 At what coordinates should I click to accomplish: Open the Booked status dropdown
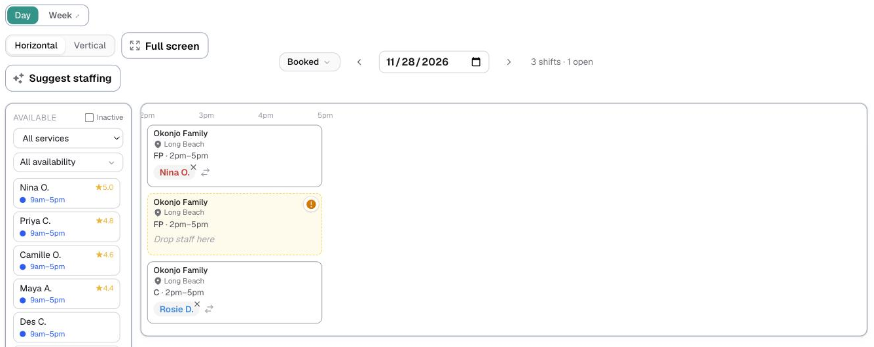pyautogui.click(x=310, y=62)
